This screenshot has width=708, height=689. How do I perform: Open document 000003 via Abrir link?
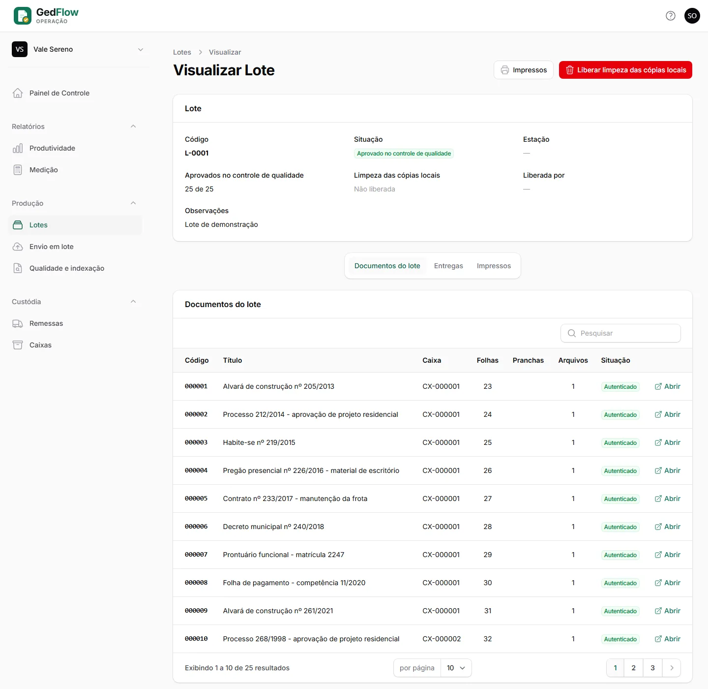pos(668,442)
